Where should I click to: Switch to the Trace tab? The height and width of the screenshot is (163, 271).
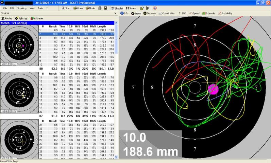pos(136,13)
